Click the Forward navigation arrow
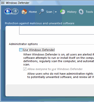The image size is (94, 102). pyautogui.click(x=15, y=11)
